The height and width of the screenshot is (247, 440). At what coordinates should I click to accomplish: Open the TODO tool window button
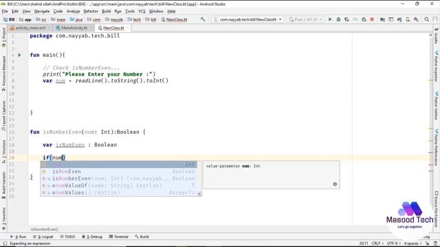pyautogui.click(x=67, y=237)
